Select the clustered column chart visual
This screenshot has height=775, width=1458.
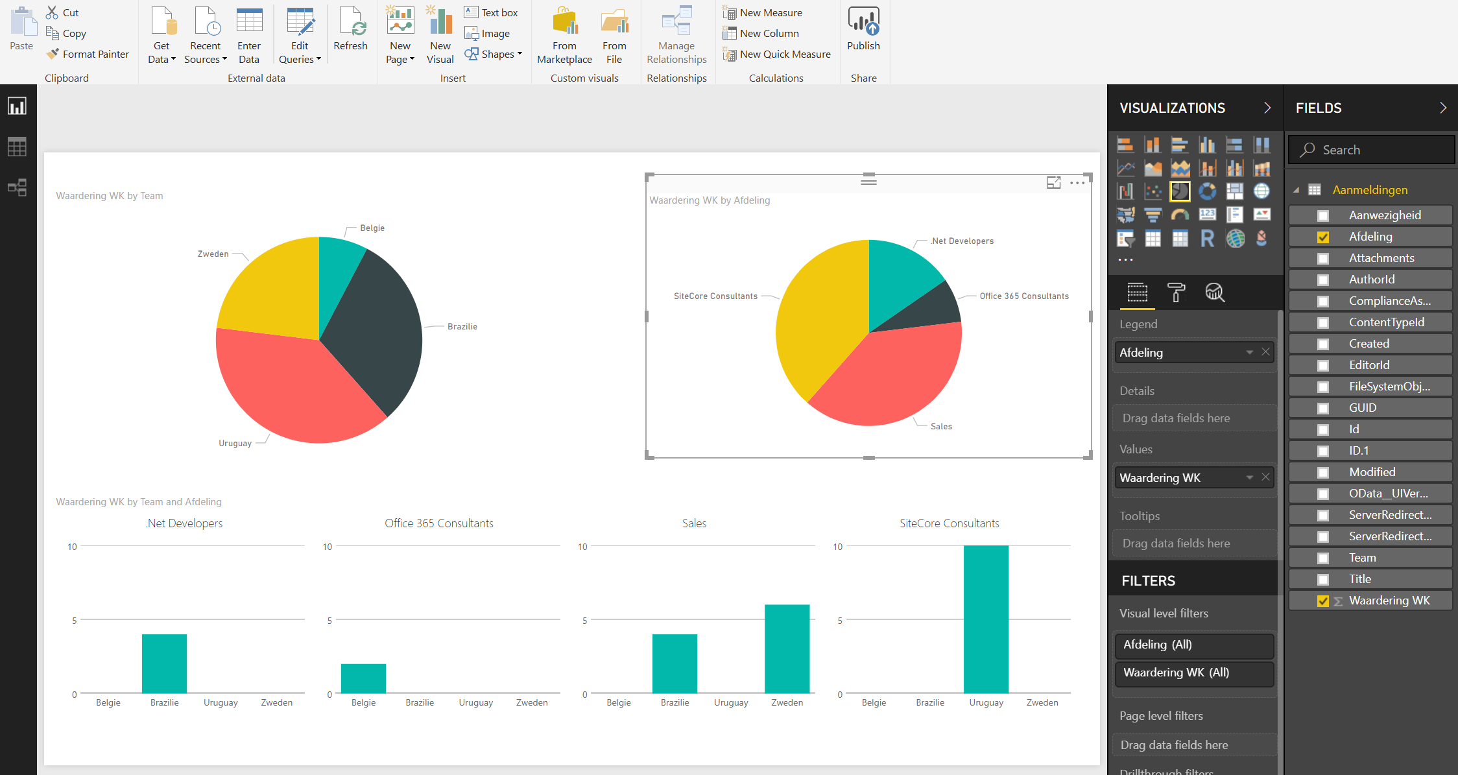point(1207,145)
